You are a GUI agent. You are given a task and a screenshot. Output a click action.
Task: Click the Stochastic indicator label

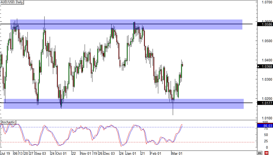pos(8,122)
